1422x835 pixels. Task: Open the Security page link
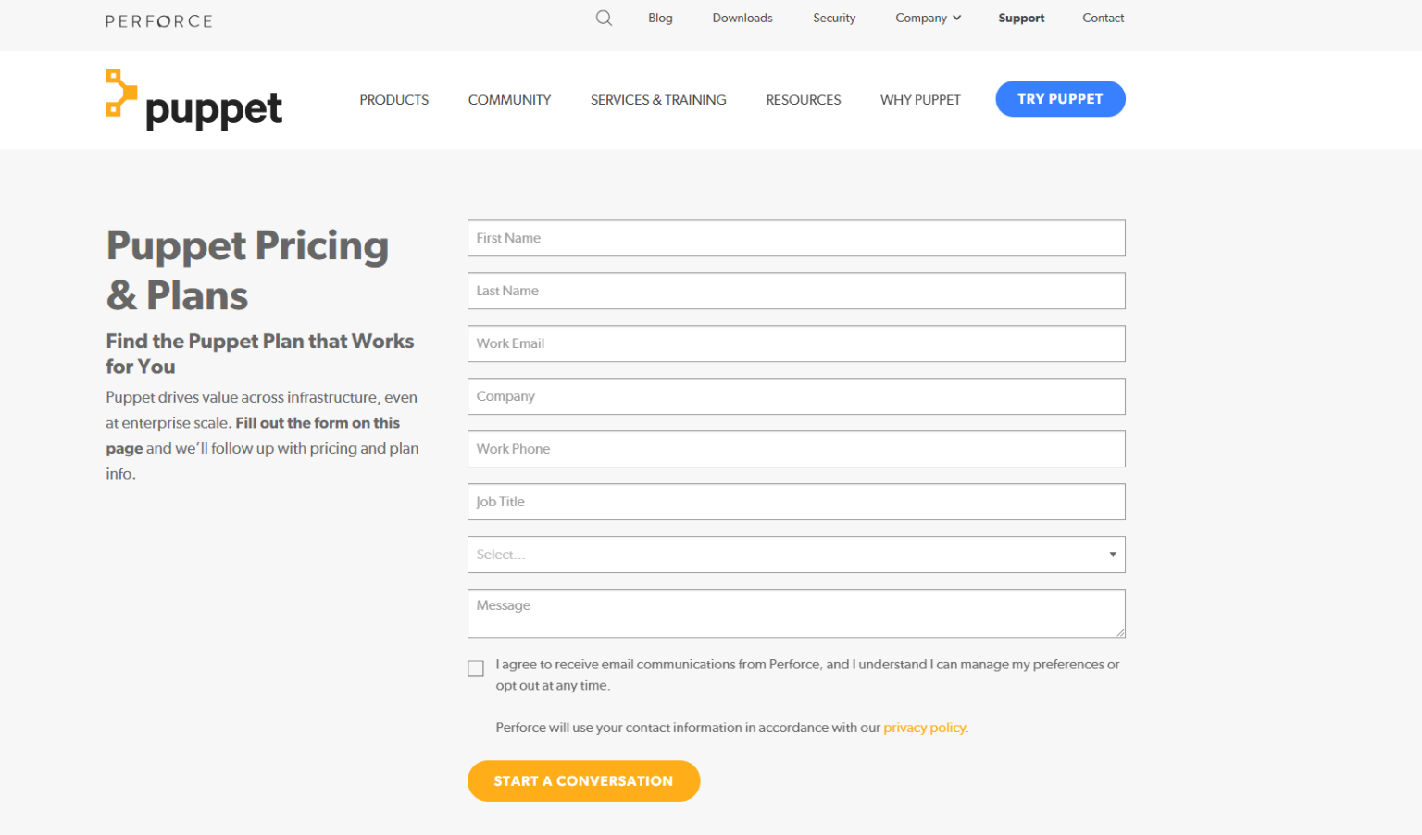coord(833,18)
